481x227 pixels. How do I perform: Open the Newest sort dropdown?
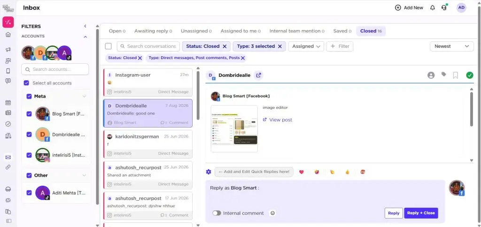451,46
